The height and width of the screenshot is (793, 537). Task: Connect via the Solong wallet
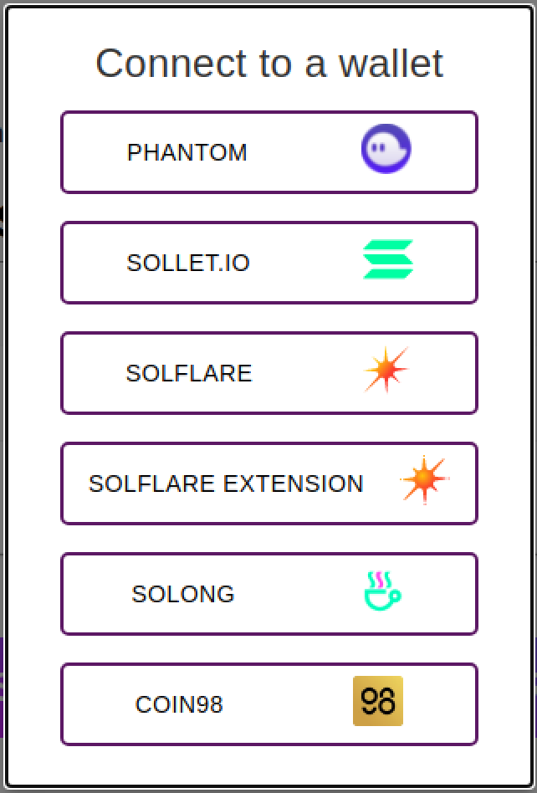268,594
